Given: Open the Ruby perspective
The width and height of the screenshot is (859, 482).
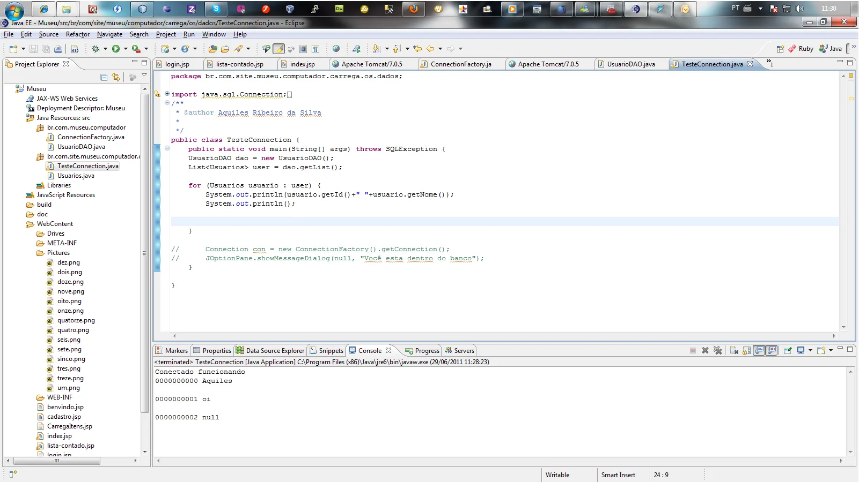Looking at the screenshot, I should (x=801, y=49).
